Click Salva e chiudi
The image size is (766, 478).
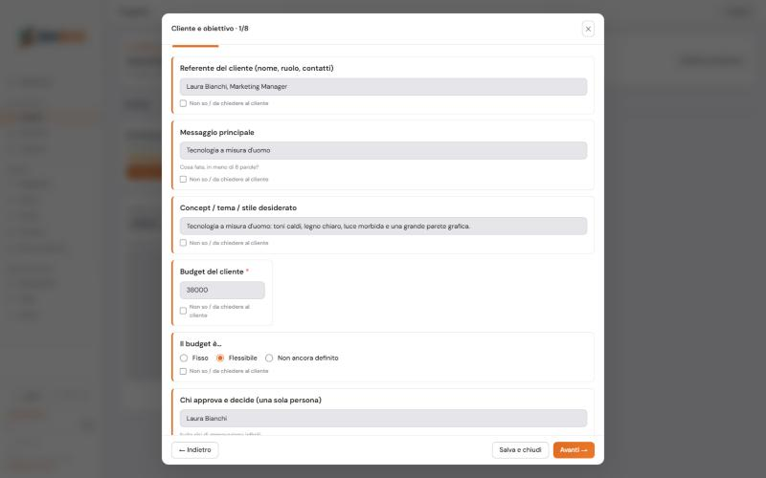point(520,450)
